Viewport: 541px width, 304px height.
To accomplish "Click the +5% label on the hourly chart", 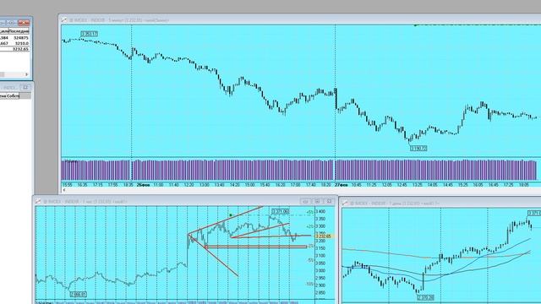I will coord(310,212).
